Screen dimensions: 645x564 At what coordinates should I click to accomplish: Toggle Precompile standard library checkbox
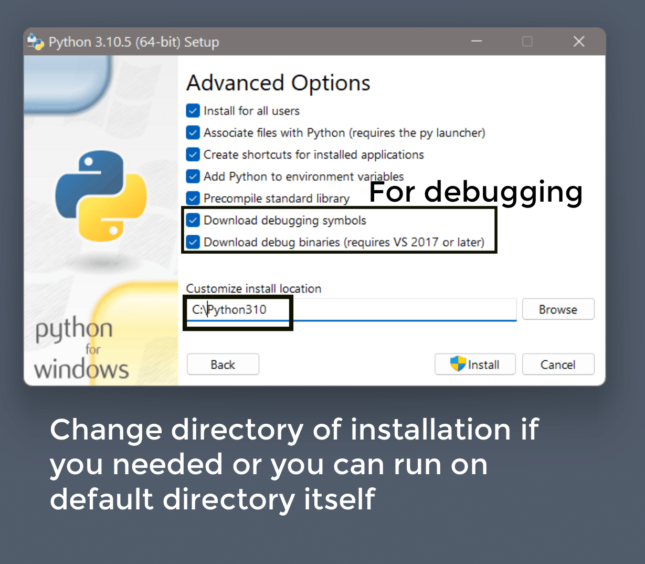pyautogui.click(x=193, y=199)
